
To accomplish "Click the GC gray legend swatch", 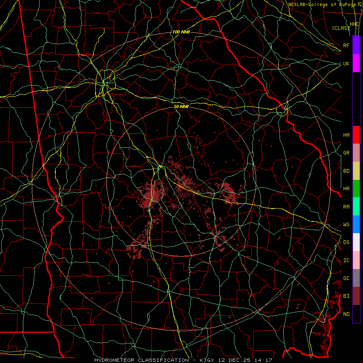I will (x=356, y=278).
